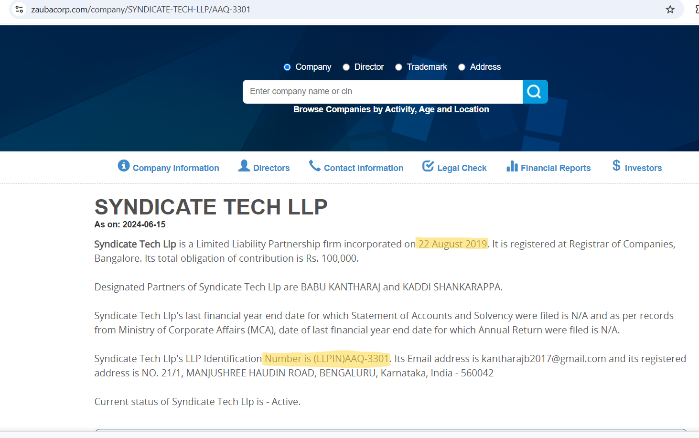Go to the Directors section
Screen dimensions: 699x438
pyautogui.click(x=271, y=168)
